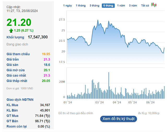Click the trading volume value 17,547,300
Viewport: 167px width, 132px height.
[38, 37]
